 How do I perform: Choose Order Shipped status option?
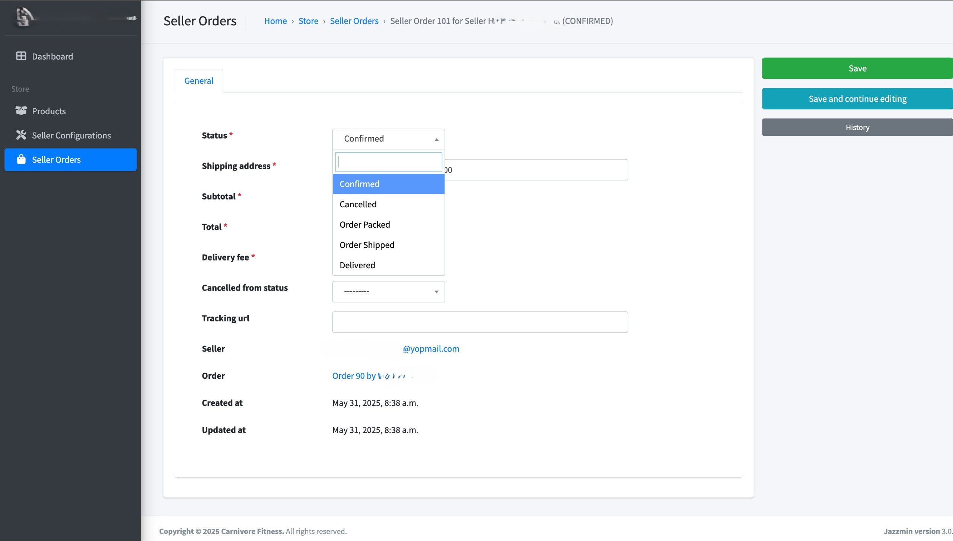tap(388, 245)
